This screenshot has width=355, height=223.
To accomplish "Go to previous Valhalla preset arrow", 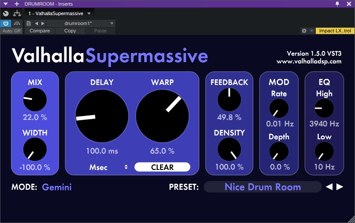I will pos(329,187).
